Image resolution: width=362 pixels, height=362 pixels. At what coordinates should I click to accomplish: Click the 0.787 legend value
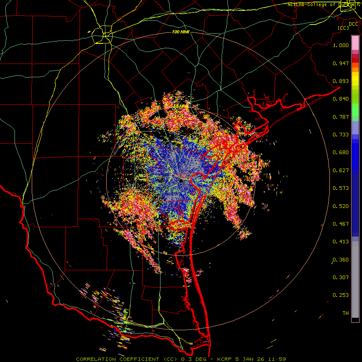tap(341, 117)
